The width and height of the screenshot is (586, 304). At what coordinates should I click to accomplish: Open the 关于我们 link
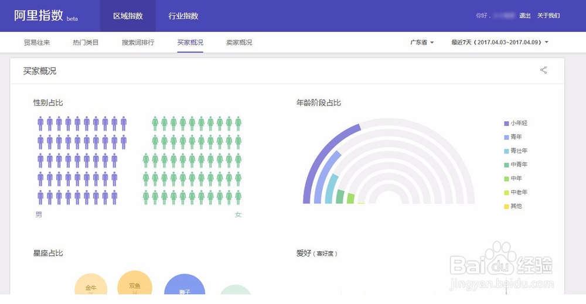coord(548,16)
